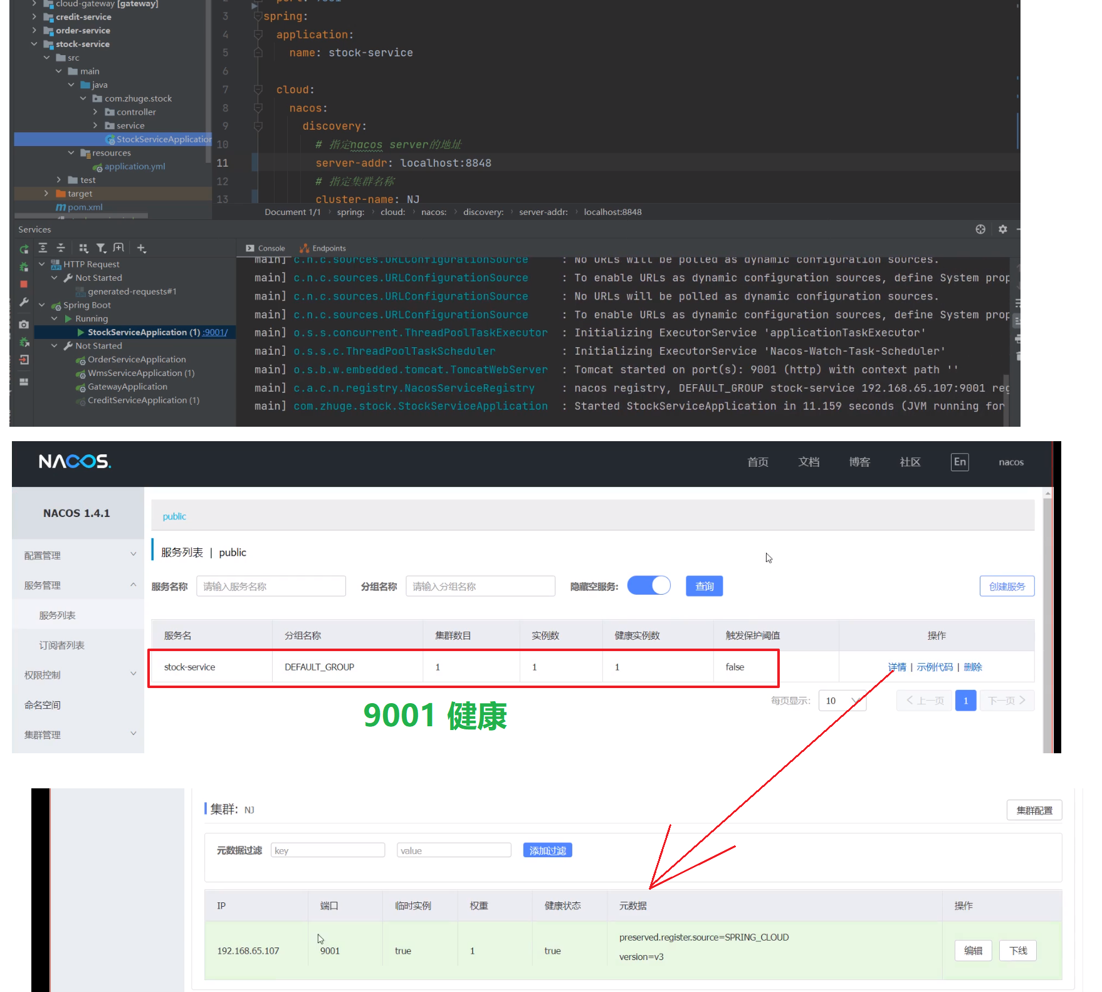Expand the 权限控制 menu
The width and height of the screenshot is (1102, 992).
point(78,675)
